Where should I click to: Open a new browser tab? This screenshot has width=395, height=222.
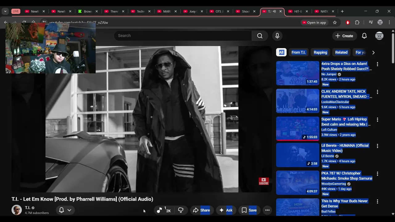[342, 11]
